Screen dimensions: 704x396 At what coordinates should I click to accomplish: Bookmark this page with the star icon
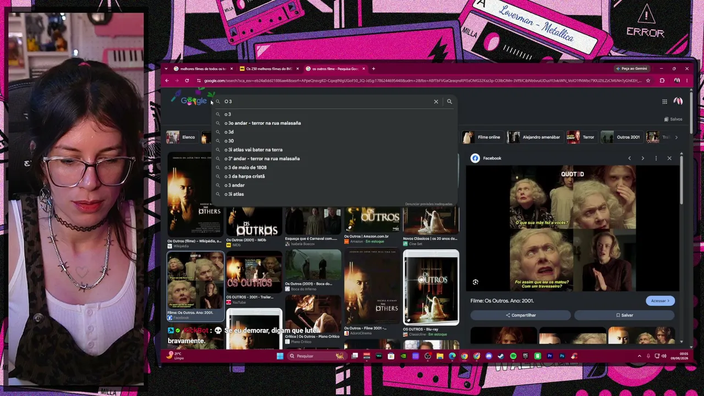[x=648, y=80]
